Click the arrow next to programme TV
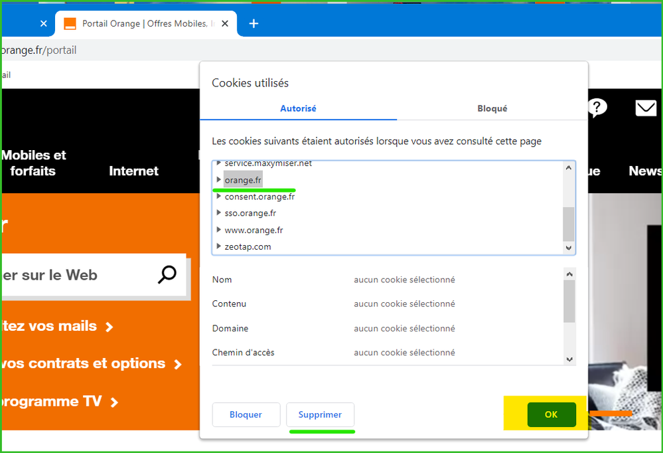 (114, 402)
